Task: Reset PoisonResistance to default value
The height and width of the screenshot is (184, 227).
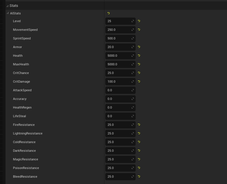Action: click(139, 168)
